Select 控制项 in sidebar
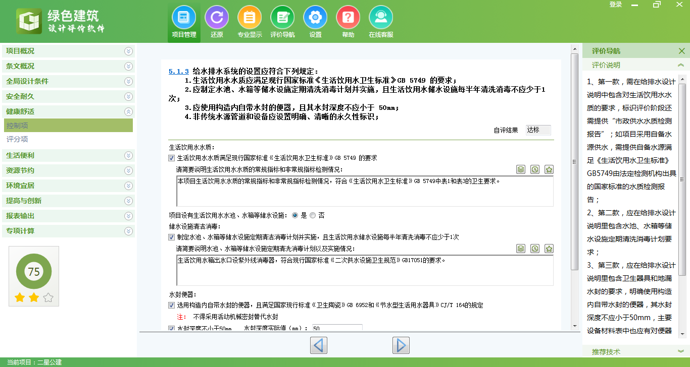Image resolution: width=690 pixels, height=367 pixels. (68, 126)
